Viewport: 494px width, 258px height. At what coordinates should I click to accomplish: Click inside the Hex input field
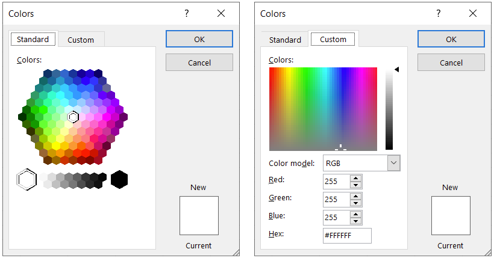click(x=347, y=236)
